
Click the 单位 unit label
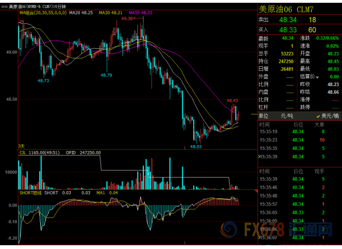point(264,116)
